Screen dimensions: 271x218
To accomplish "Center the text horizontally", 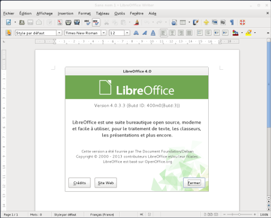I will [x=172, y=33].
